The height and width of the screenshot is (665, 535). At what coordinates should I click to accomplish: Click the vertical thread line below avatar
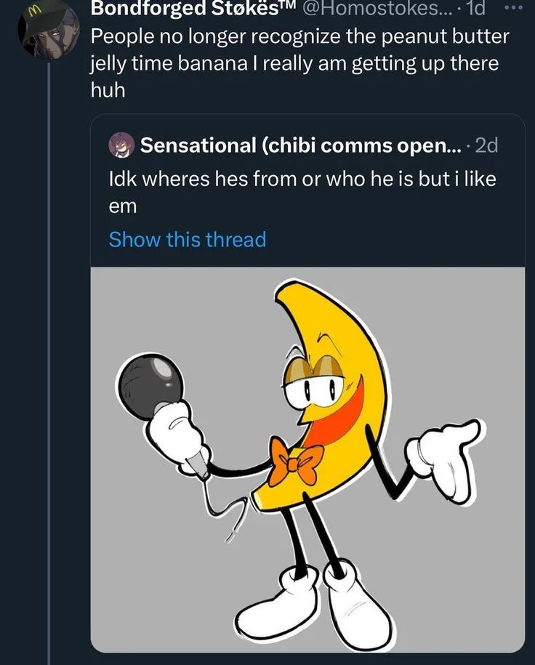[x=48, y=363]
